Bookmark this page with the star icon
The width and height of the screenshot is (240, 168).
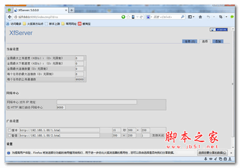coord(128,17)
